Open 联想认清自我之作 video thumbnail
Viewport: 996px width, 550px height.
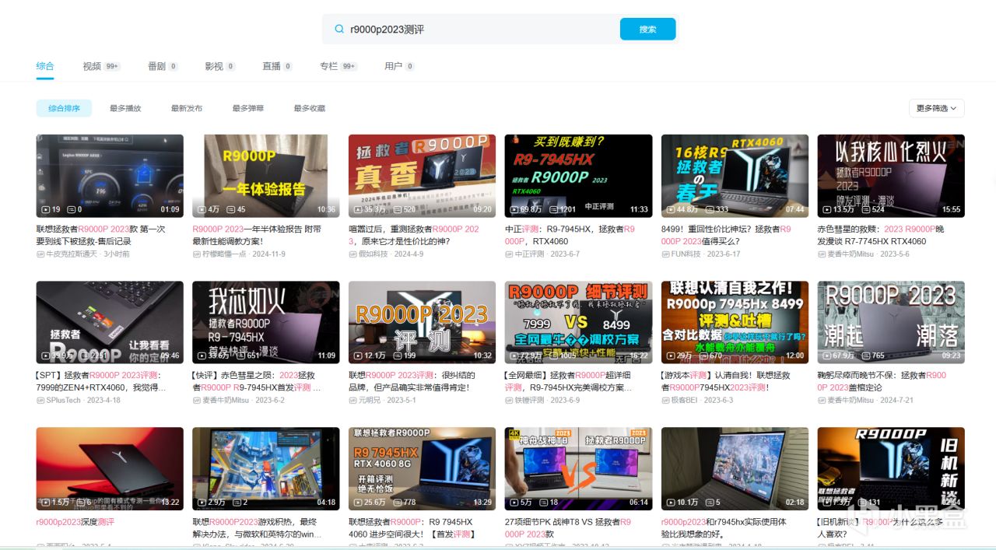point(735,322)
